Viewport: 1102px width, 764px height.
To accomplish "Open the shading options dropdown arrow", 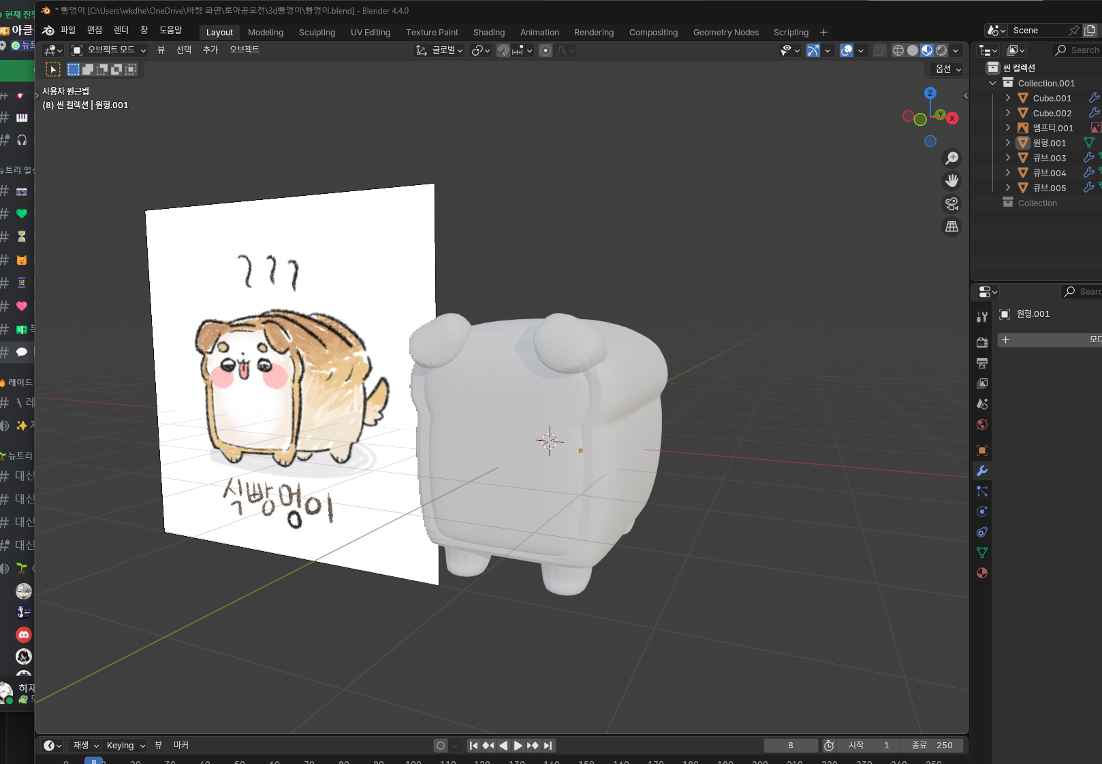I will (956, 50).
